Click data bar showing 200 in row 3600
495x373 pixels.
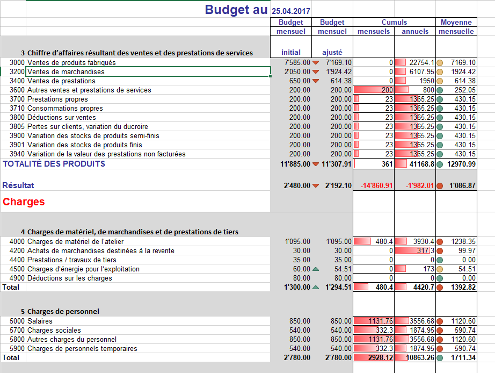click(x=374, y=90)
